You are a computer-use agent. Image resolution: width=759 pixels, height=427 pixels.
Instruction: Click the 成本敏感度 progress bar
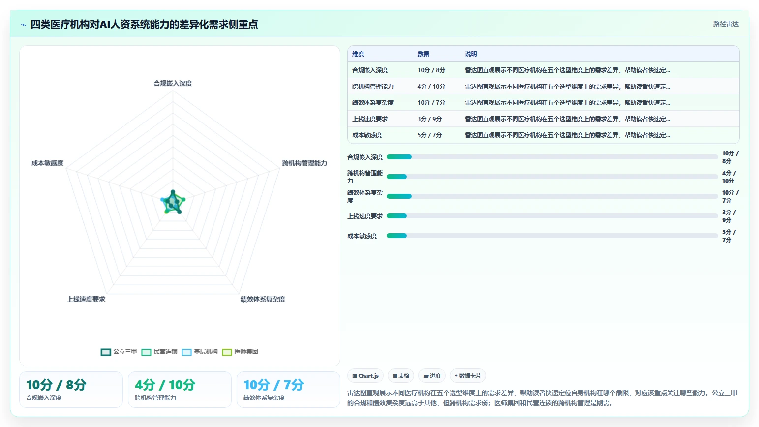[552, 236]
